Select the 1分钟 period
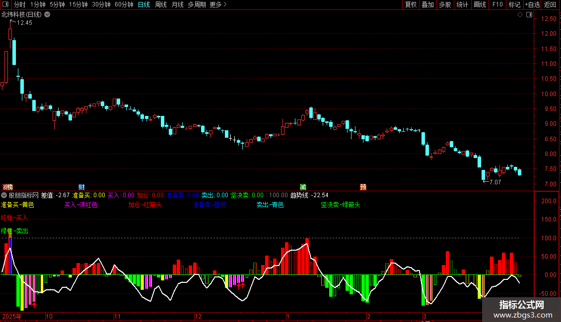561x322 pixels. click(x=38, y=4)
